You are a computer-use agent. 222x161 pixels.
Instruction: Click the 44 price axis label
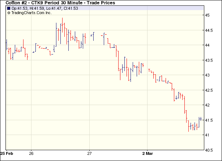point(208,45)
